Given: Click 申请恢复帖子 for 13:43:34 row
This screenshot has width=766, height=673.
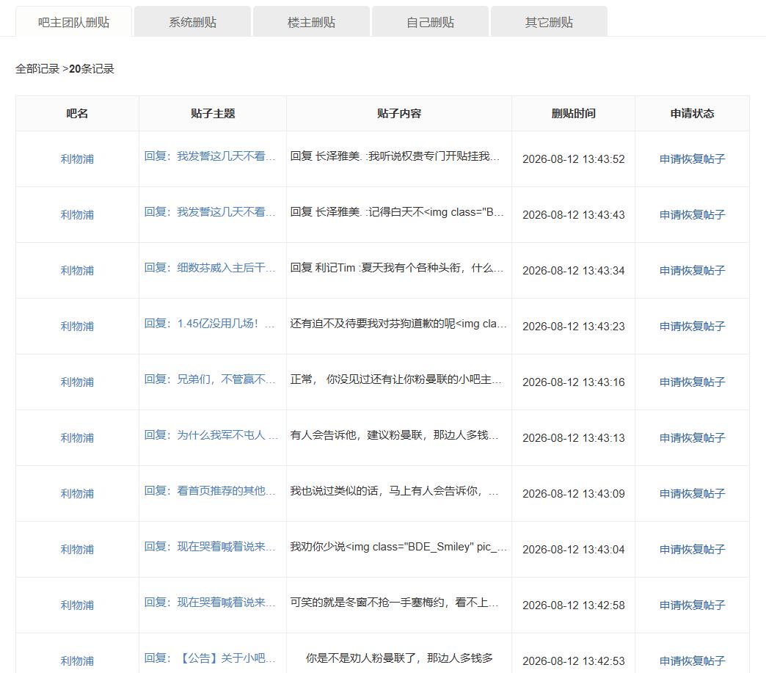Looking at the screenshot, I should coord(692,270).
